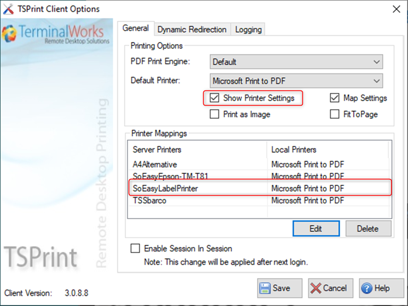Switch to the General tab
Screen dimensions: 408x306
135,28
